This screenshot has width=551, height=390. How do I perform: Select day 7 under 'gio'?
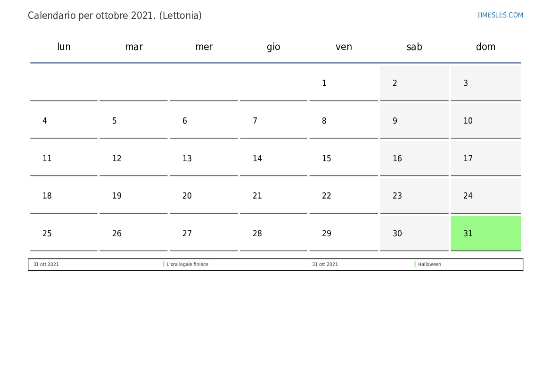coord(273,121)
